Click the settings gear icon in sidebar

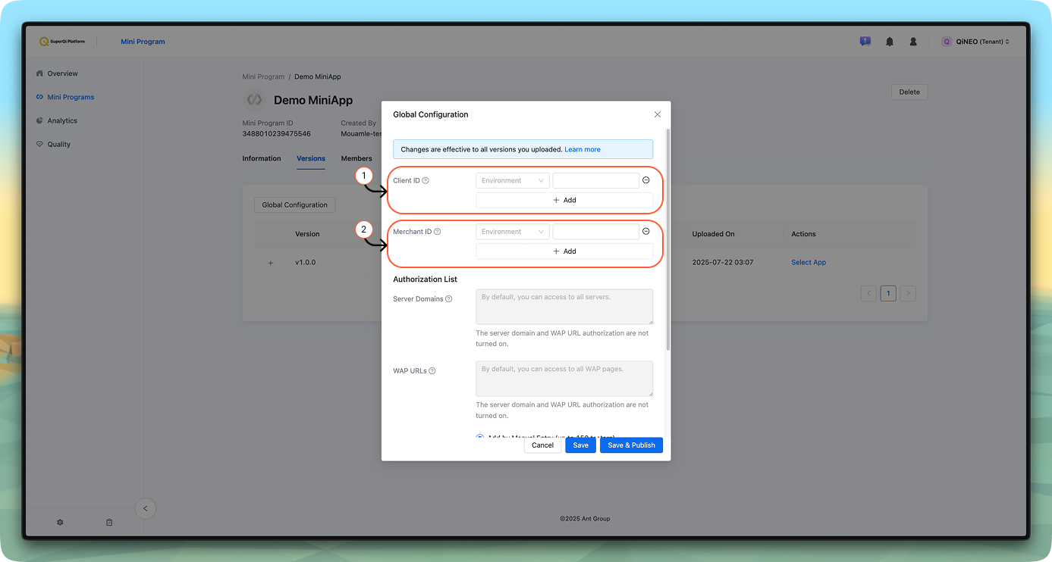(60, 523)
